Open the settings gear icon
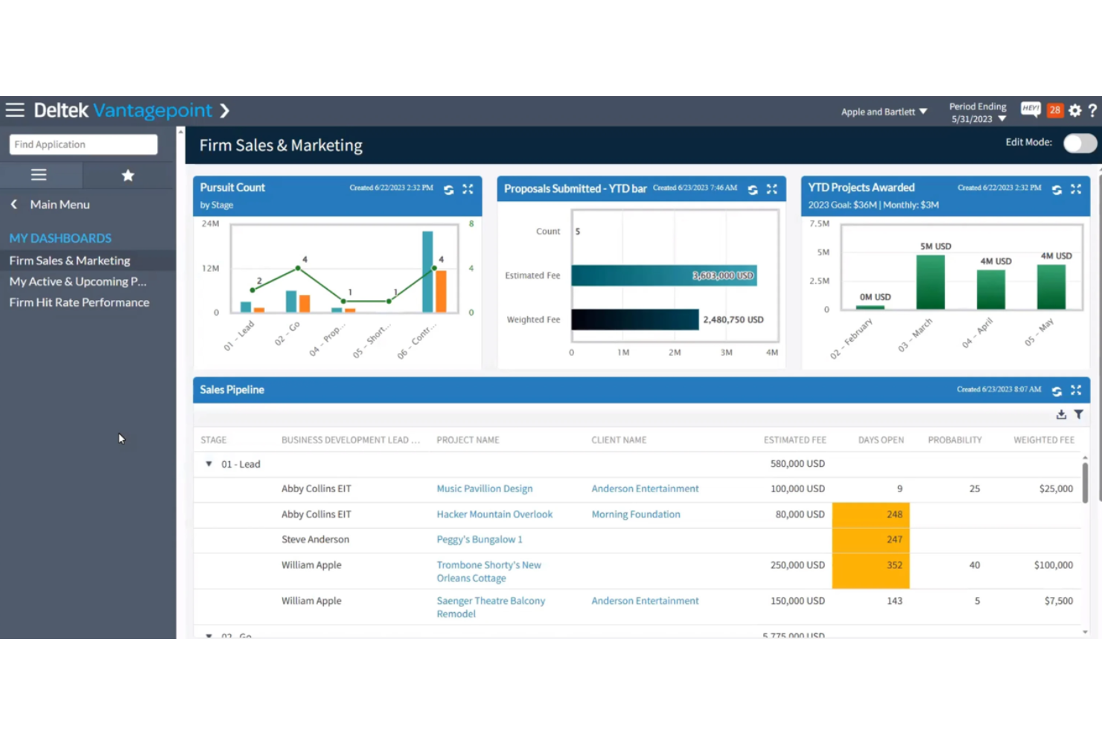The image size is (1102, 735). [x=1075, y=110]
